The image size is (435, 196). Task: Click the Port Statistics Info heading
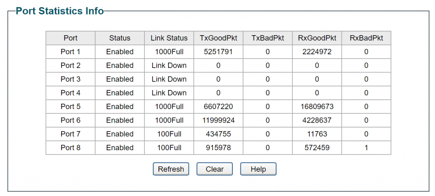point(60,11)
